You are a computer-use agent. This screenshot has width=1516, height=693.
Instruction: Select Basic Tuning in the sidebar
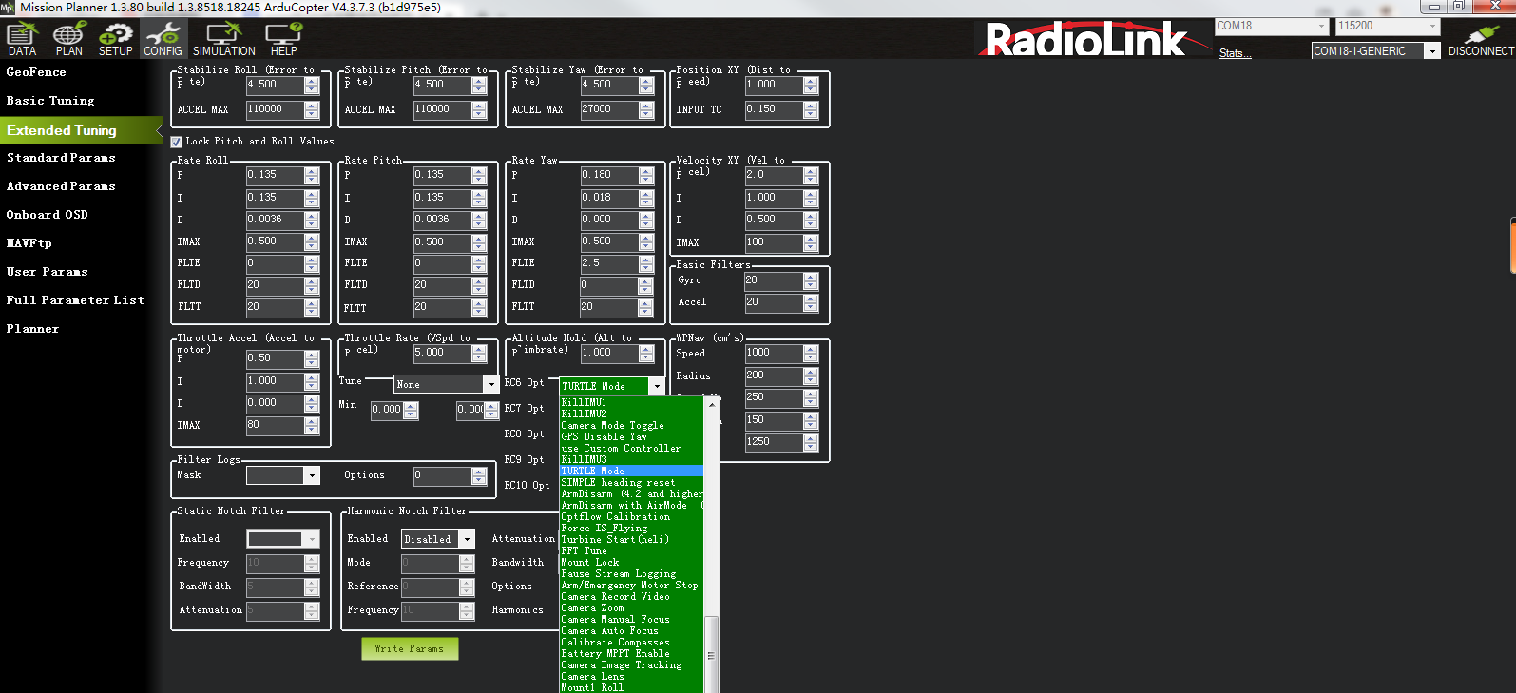(x=50, y=101)
